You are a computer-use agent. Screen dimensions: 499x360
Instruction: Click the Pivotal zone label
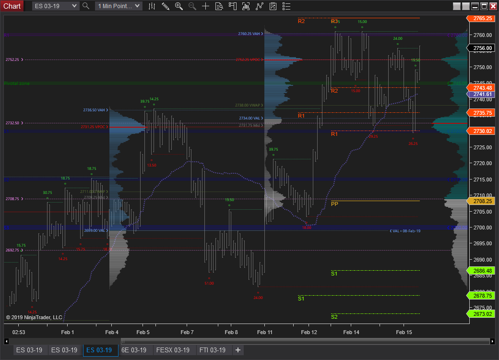tap(16, 84)
